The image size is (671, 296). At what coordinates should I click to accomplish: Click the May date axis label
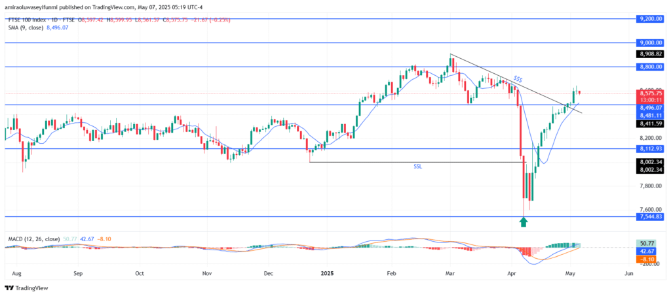(571, 272)
